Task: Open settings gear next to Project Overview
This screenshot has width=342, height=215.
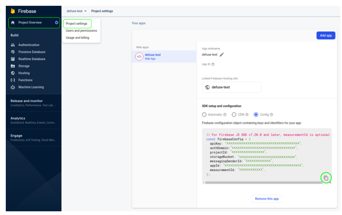Action: [56, 22]
